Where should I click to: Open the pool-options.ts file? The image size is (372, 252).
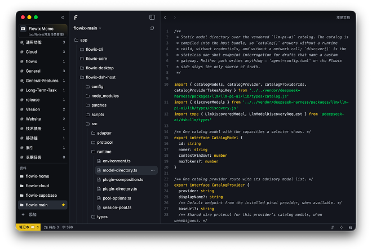pos(114,198)
